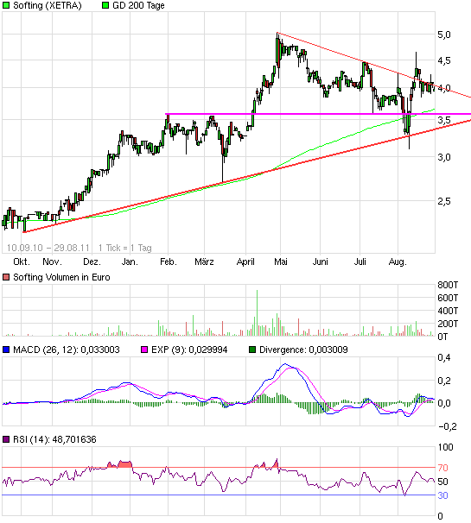Click the Nov. month label
This screenshot has height=523, width=471.
coord(52,261)
